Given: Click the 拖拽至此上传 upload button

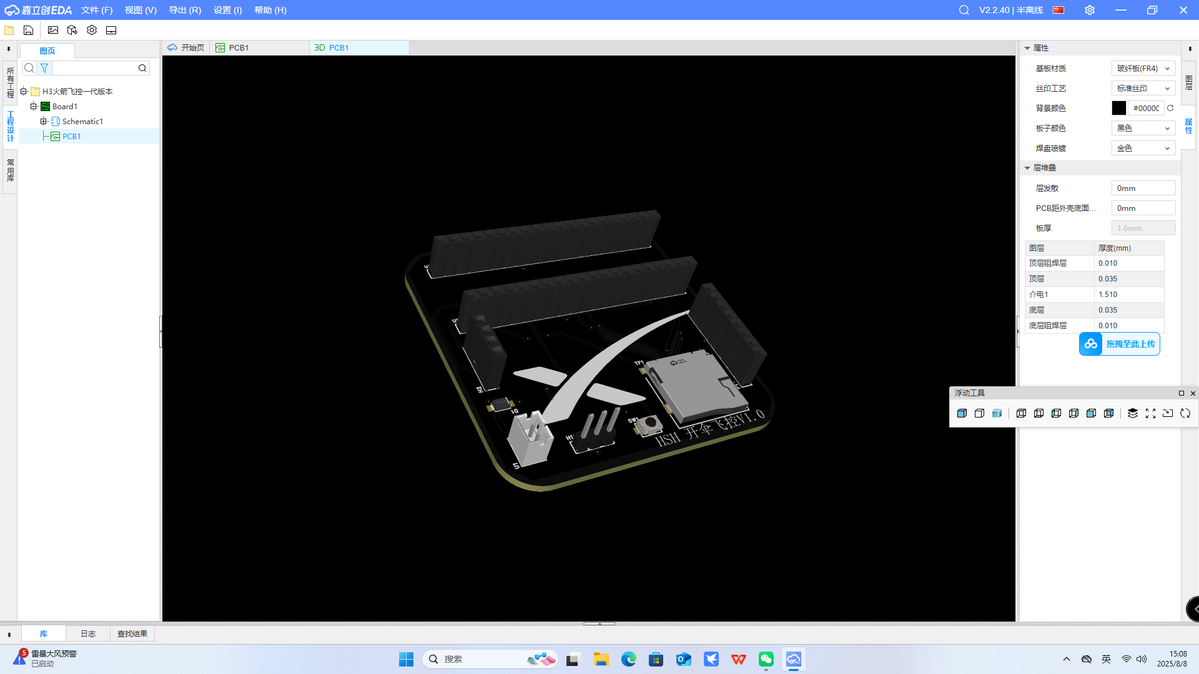Looking at the screenshot, I should tap(1119, 344).
